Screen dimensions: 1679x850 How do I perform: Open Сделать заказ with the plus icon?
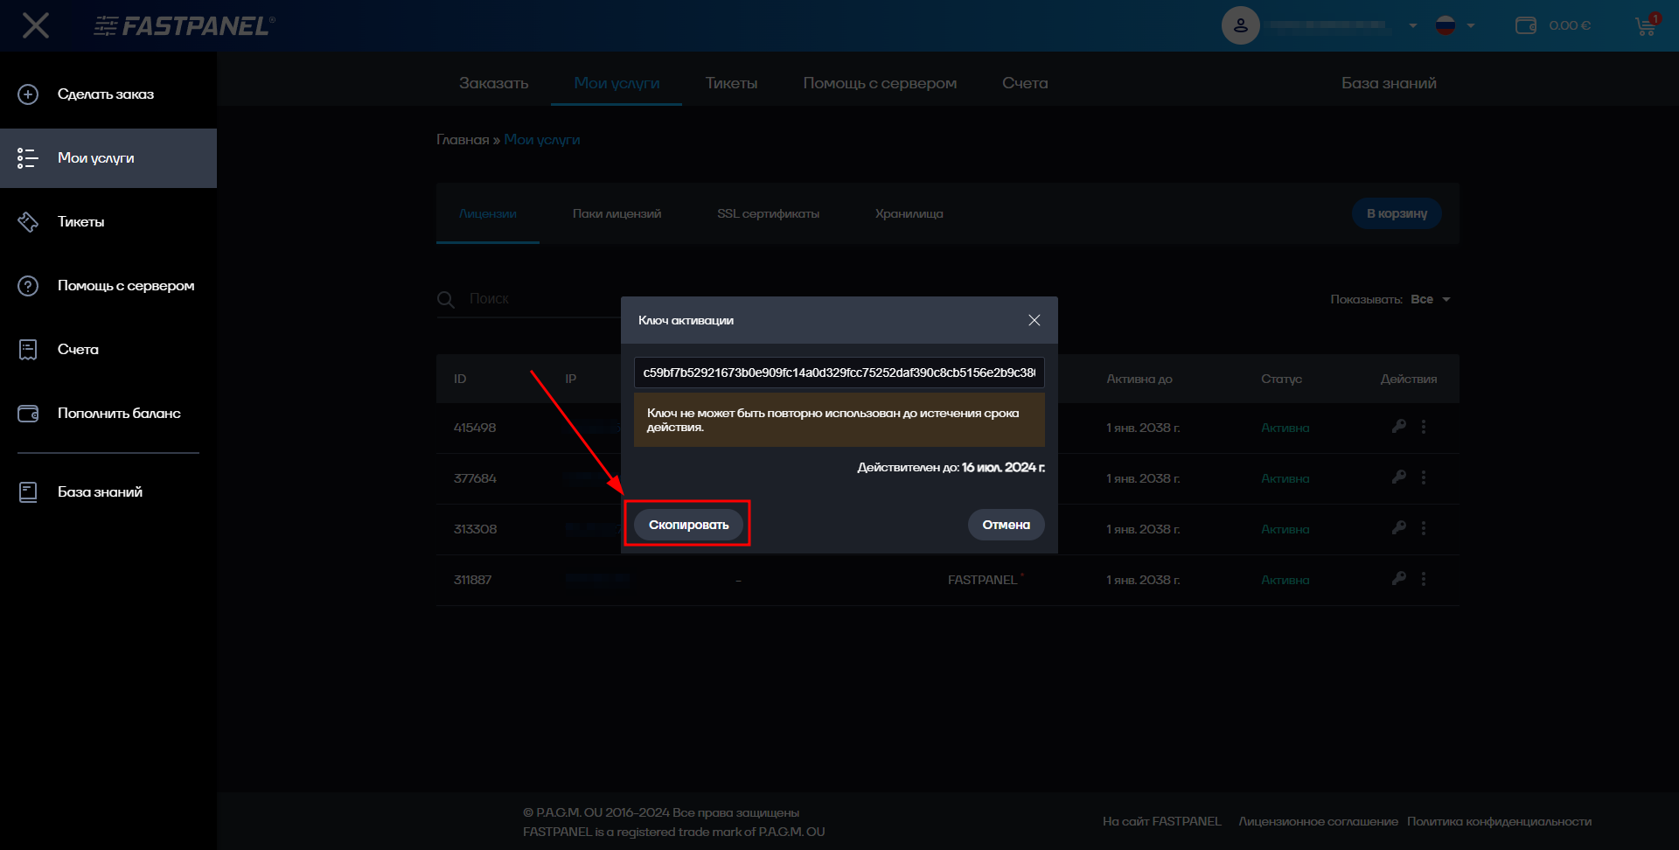tap(28, 94)
